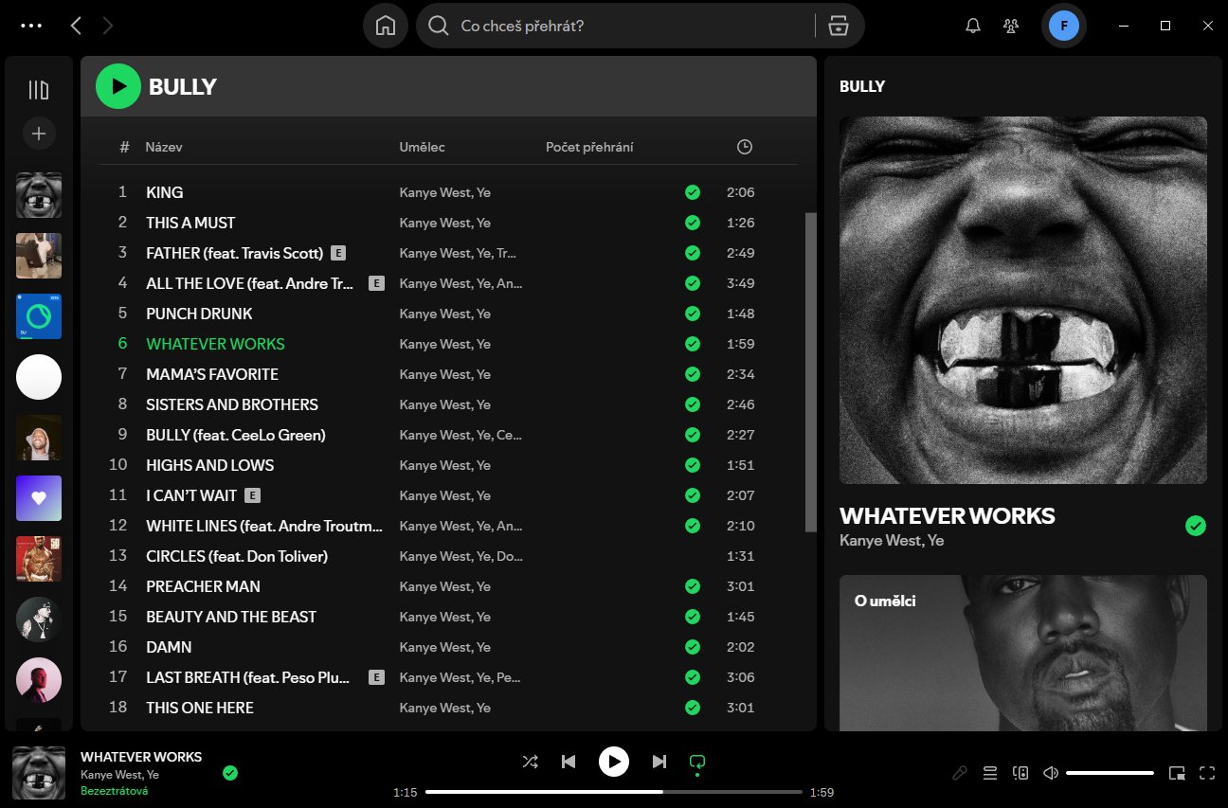Toggle the saved checkmark on THIS A MUST
The image size is (1228, 808).
click(693, 223)
